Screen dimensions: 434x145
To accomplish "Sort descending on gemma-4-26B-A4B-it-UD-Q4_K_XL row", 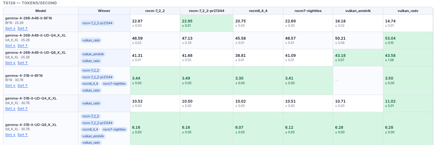I will click(x=10, y=45).
